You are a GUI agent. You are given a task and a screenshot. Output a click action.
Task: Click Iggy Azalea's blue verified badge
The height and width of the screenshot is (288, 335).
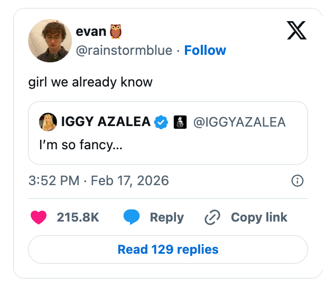pyautogui.click(x=161, y=122)
